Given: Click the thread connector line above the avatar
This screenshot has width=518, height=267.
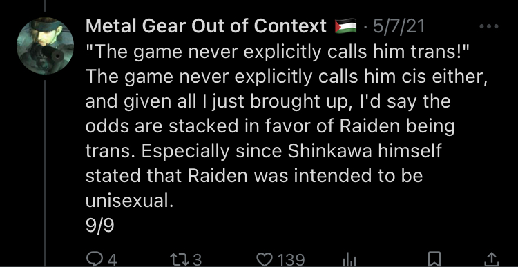Looking at the screenshot, I should (x=45, y=6).
